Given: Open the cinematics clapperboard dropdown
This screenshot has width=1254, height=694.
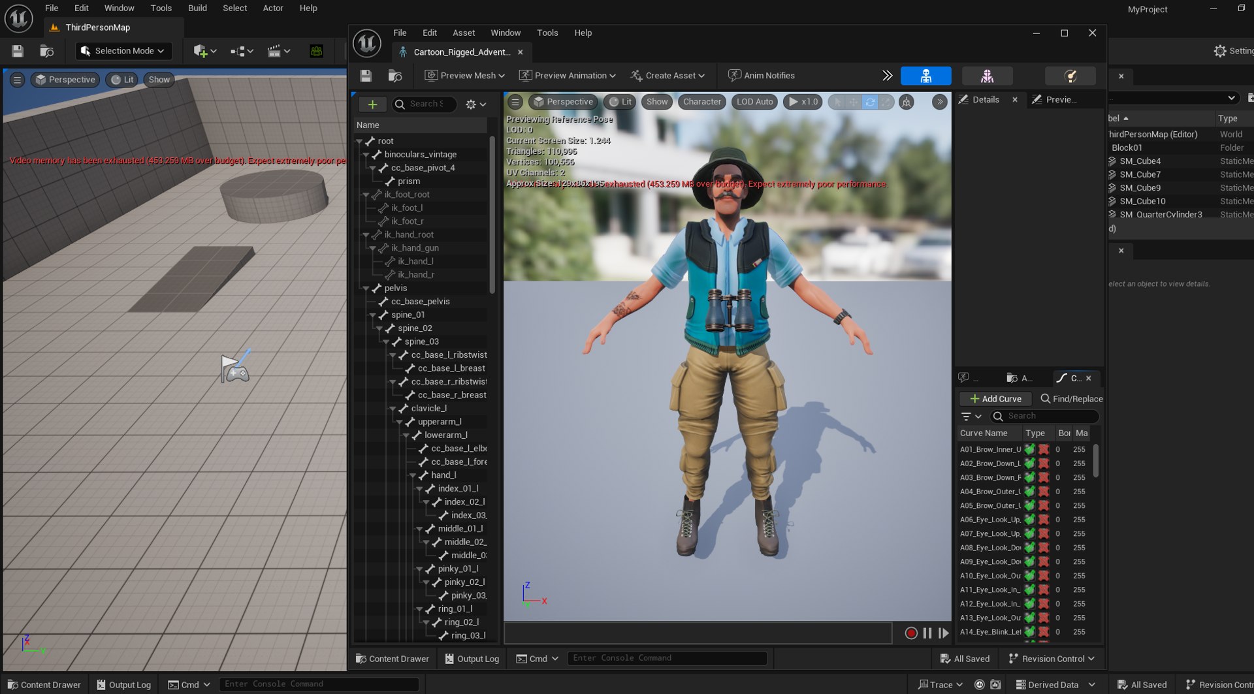Looking at the screenshot, I should 279,51.
